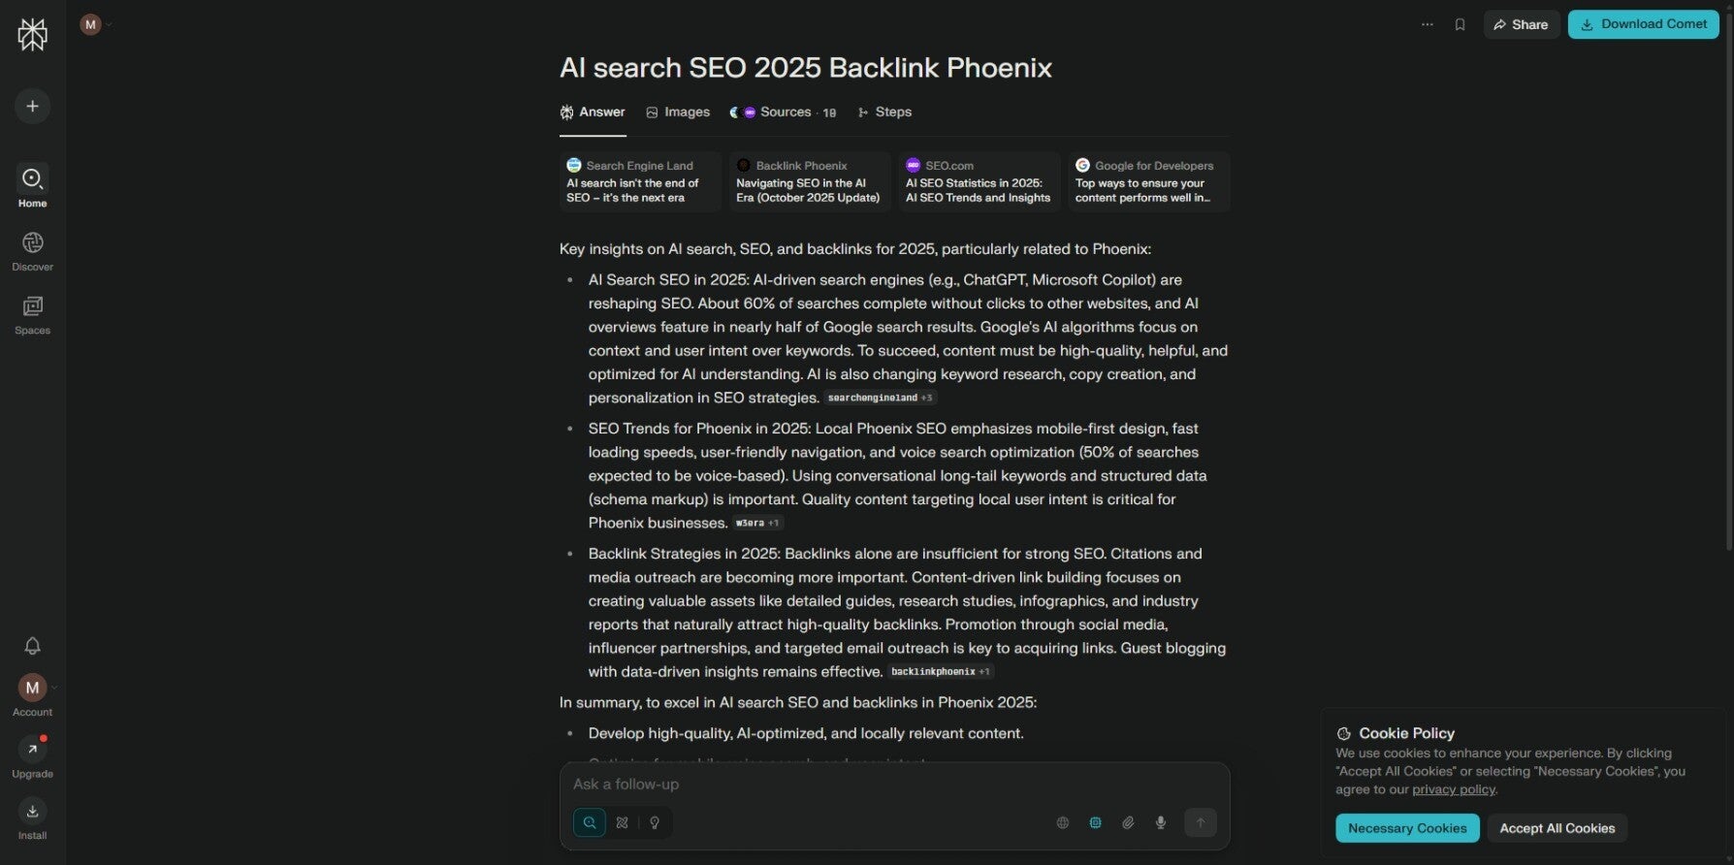Viewport: 1734px width, 865px height.
Task: Bookmark this thread
Action: pyautogui.click(x=1460, y=25)
